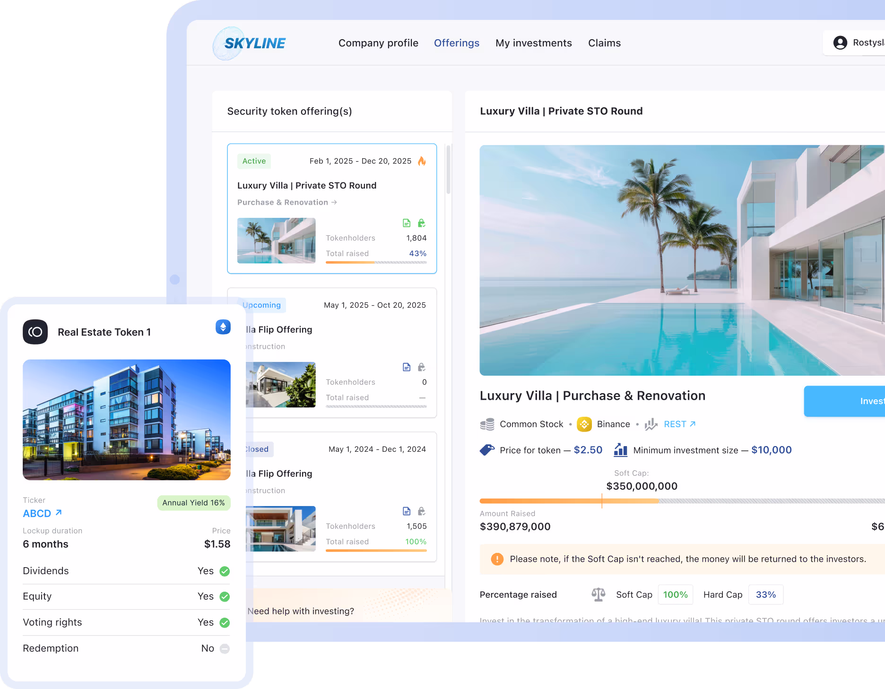Open the REST external link
885x689 pixels.
pos(680,424)
